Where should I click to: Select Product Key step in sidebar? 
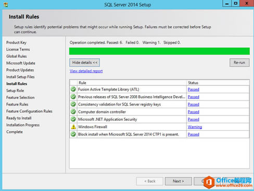(x=16, y=43)
